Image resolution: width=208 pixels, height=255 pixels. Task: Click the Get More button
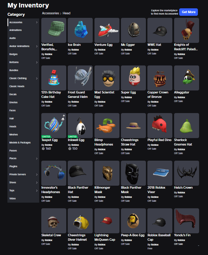point(188,12)
